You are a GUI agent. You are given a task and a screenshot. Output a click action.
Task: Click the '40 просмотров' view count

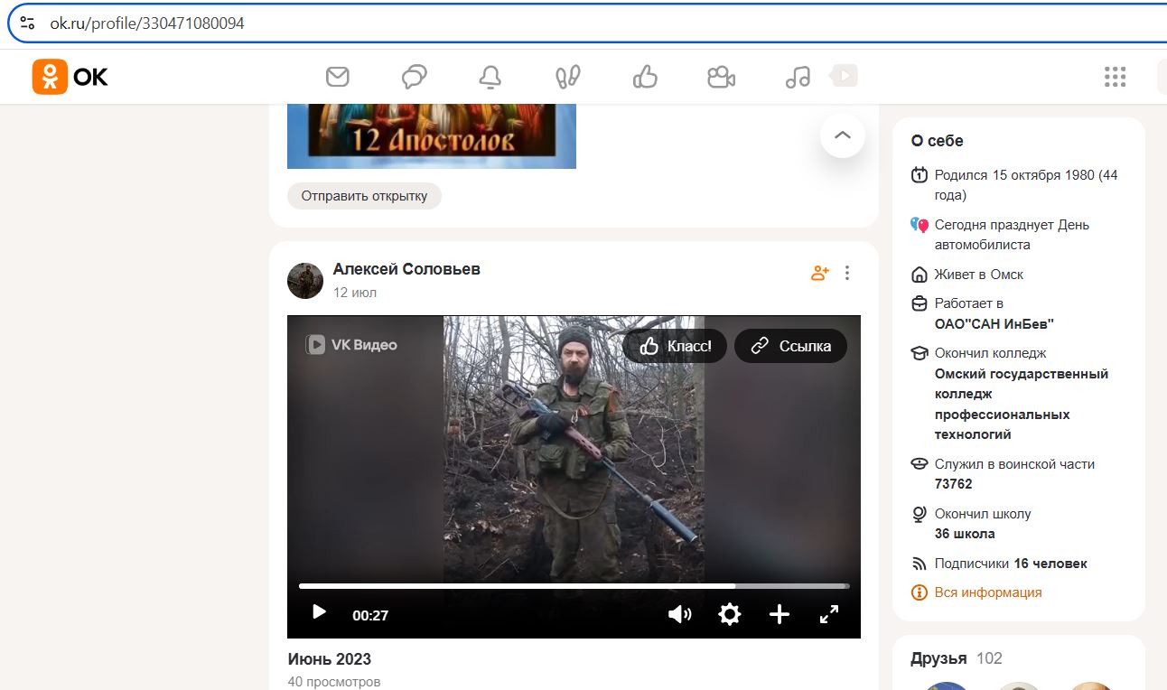[334, 682]
